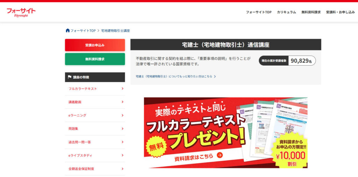Open the 過去問一問一答 sidebar item
The image size is (358, 177).
click(x=95, y=142)
